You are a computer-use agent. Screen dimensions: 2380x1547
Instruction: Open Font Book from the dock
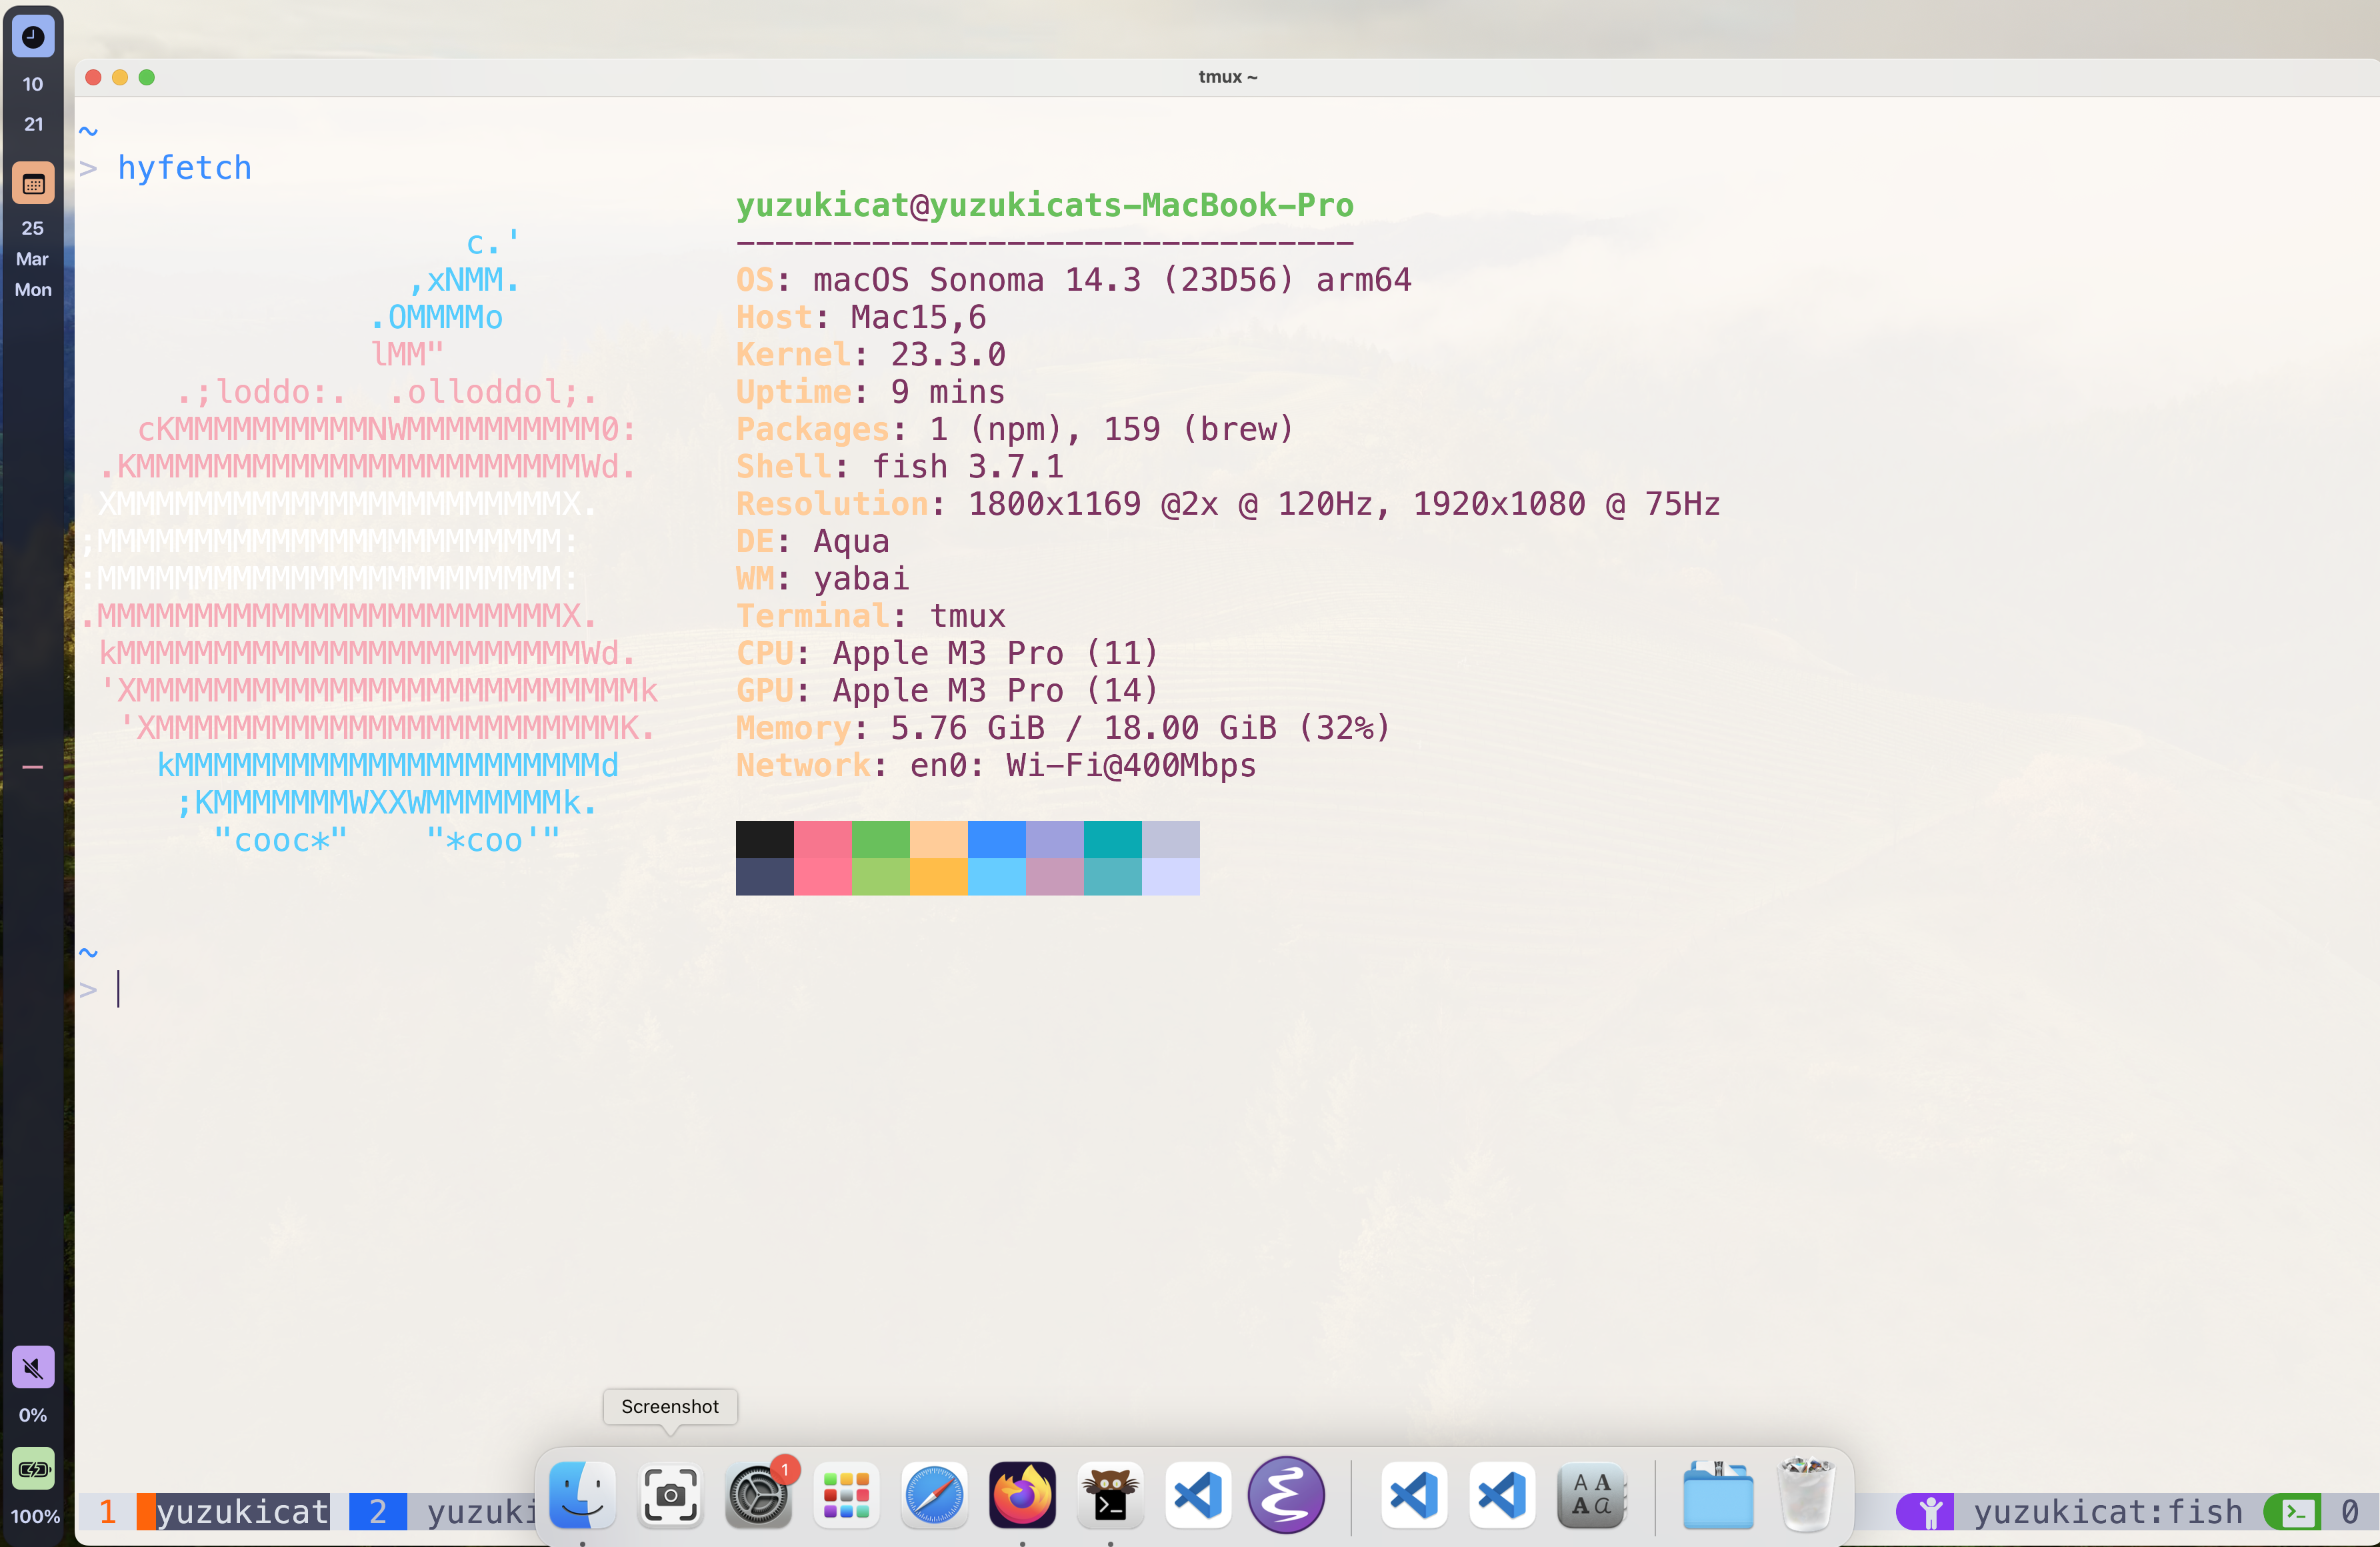click(x=1590, y=1494)
